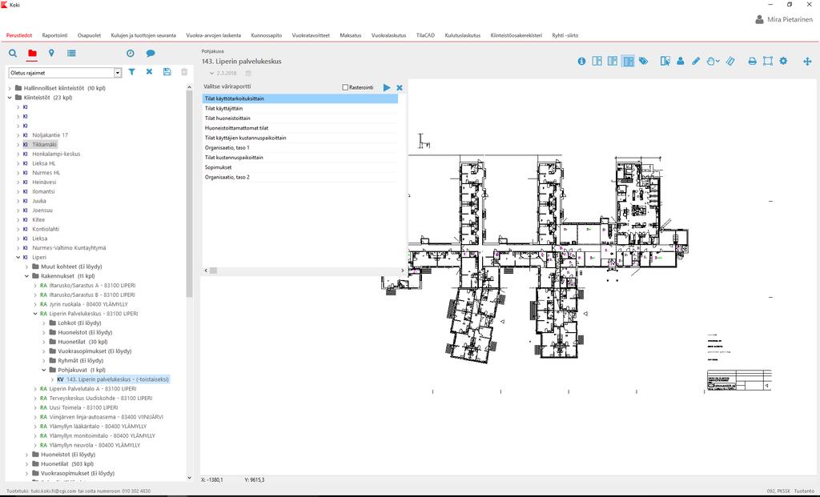Run the color report with play button

tap(387, 88)
